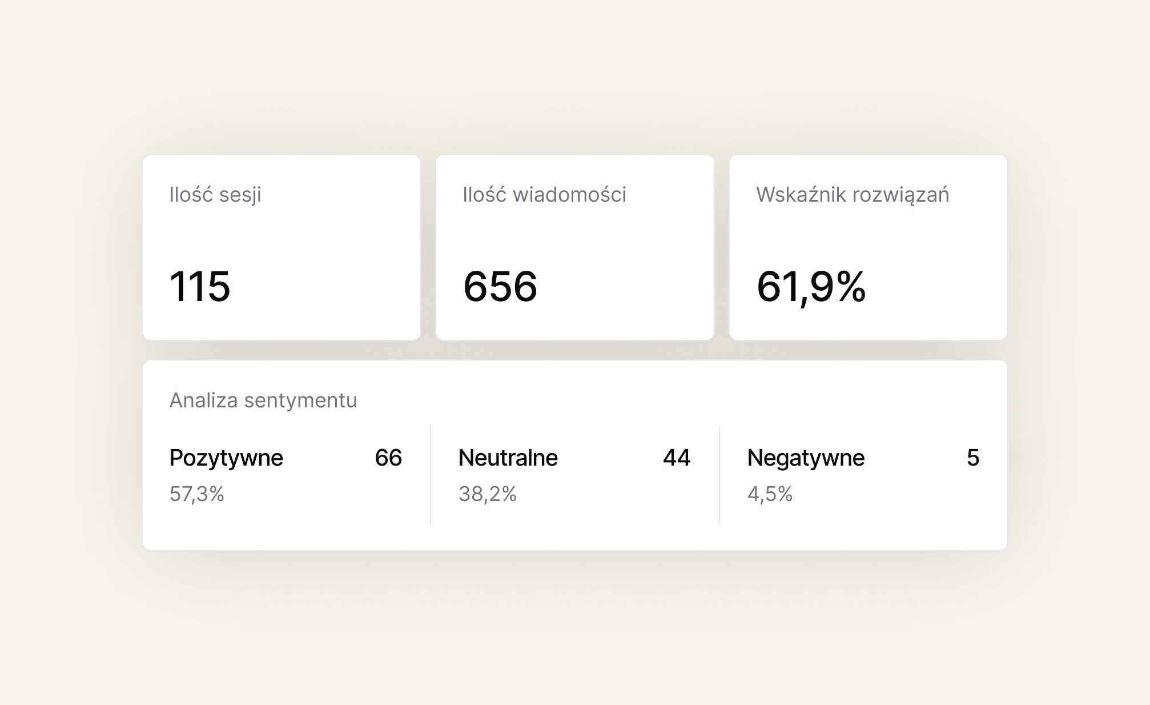
Task: Select the Pozytywne count 66
Action: click(x=388, y=458)
